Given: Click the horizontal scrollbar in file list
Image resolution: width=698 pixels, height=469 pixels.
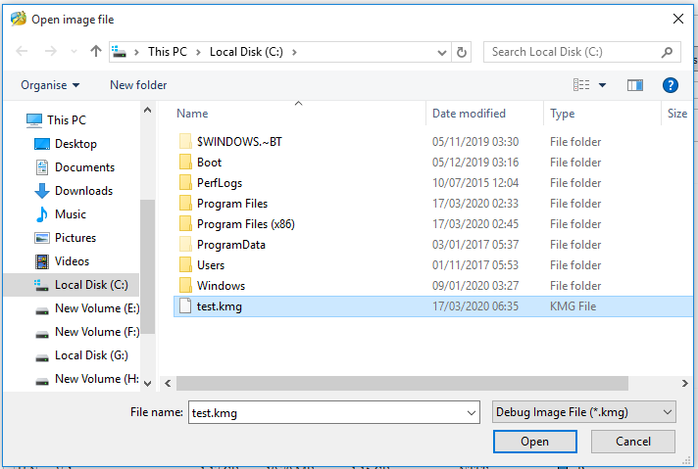Looking at the screenshot, I should pos(392,383).
